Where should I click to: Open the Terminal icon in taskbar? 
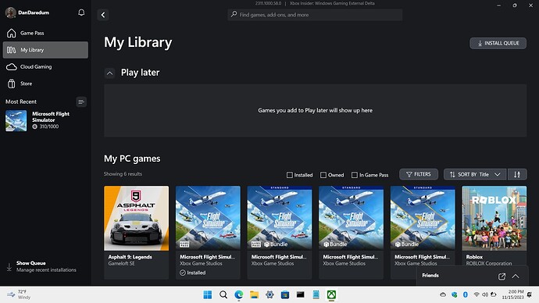coord(301,294)
